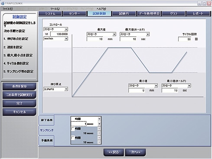Click the TRAPEZIUMX app icon in title bar

(3, 3)
